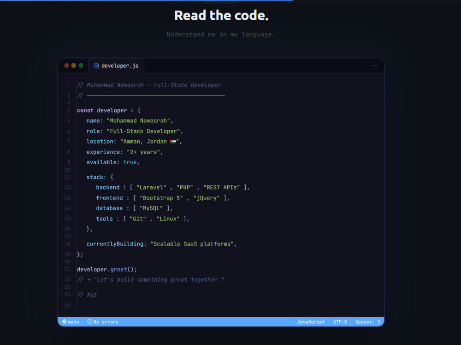Click "jQuery" in the frontend array
The image size is (461, 345).
pos(207,198)
